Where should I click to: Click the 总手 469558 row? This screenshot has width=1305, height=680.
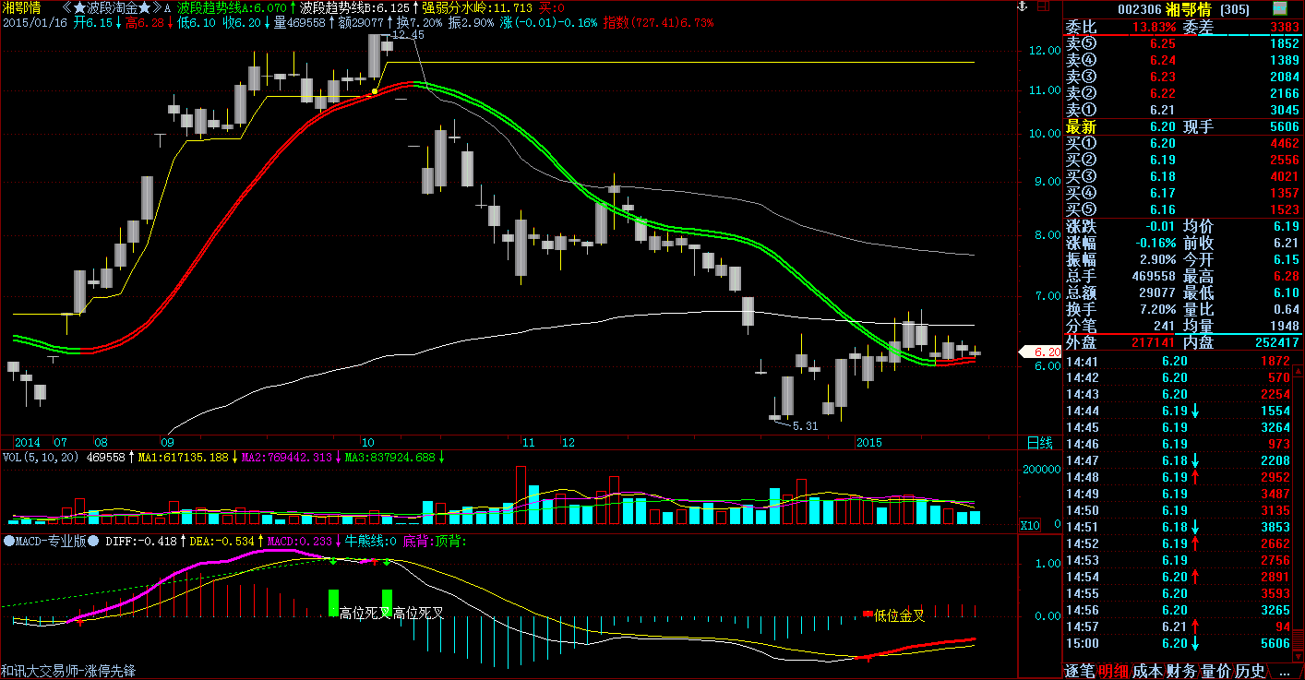[x=1120, y=276]
